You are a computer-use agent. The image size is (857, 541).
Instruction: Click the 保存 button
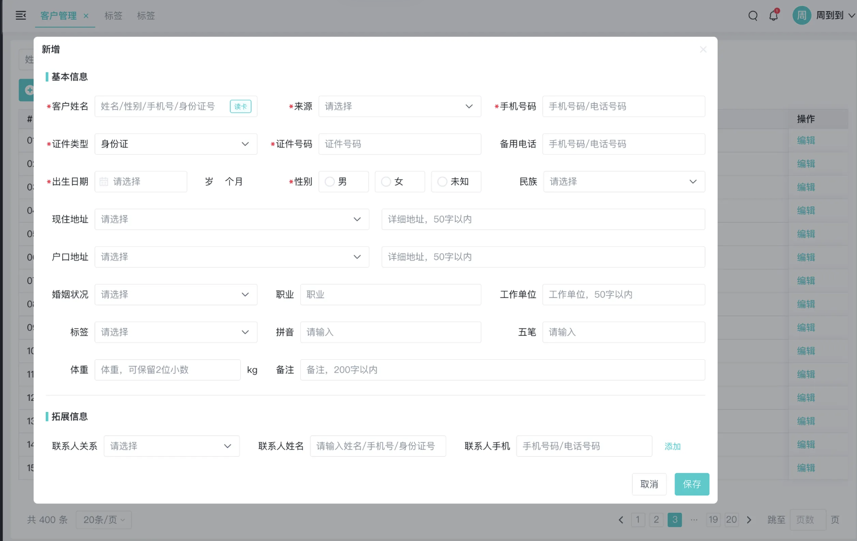[x=692, y=484]
